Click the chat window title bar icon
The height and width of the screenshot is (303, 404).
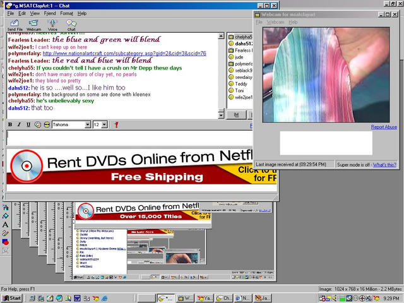click(x=9, y=6)
